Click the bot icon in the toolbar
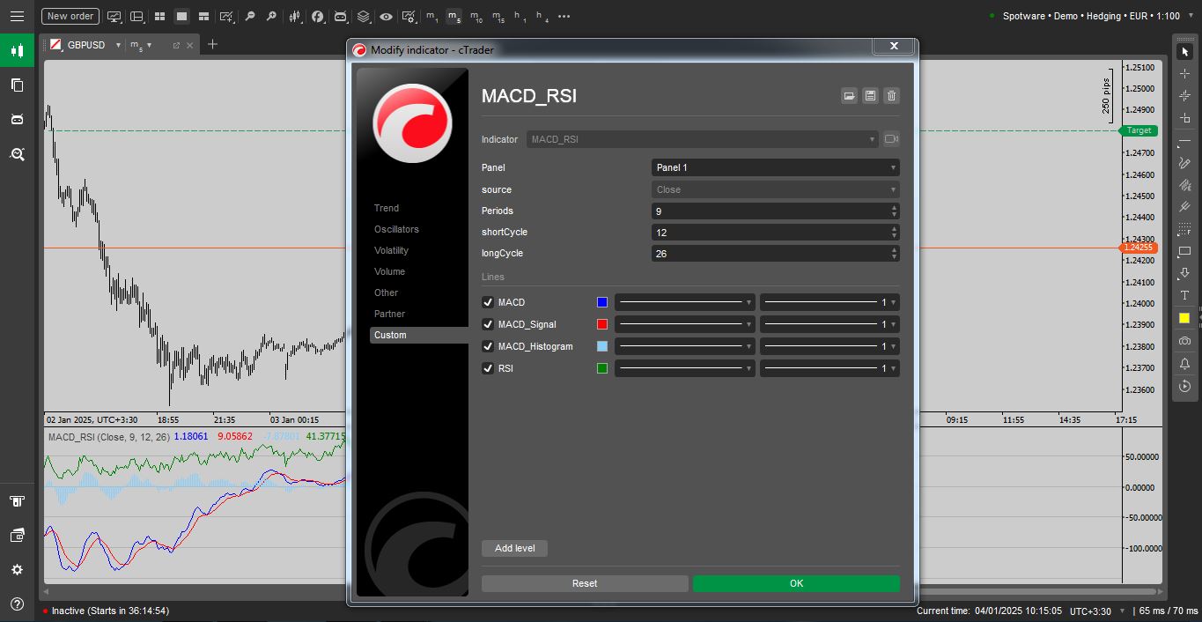 (339, 16)
